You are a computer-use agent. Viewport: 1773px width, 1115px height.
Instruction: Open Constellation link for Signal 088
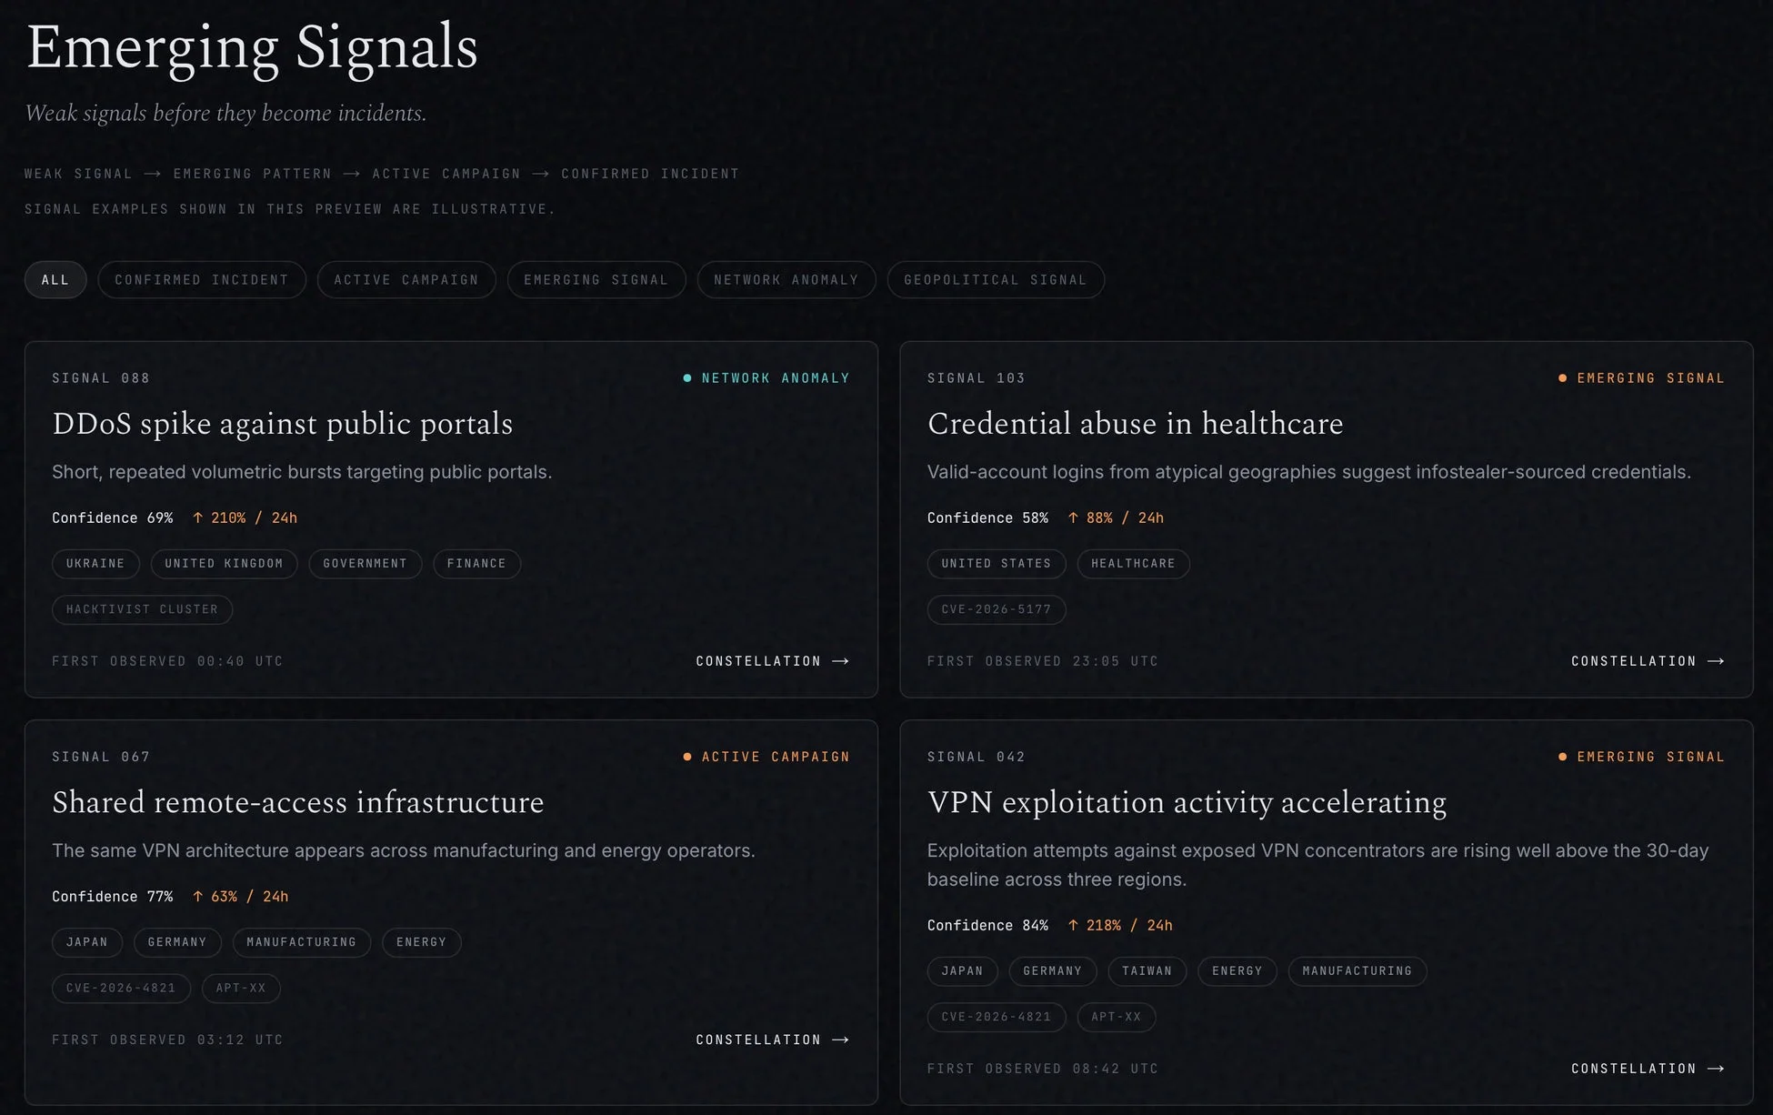tap(772, 661)
